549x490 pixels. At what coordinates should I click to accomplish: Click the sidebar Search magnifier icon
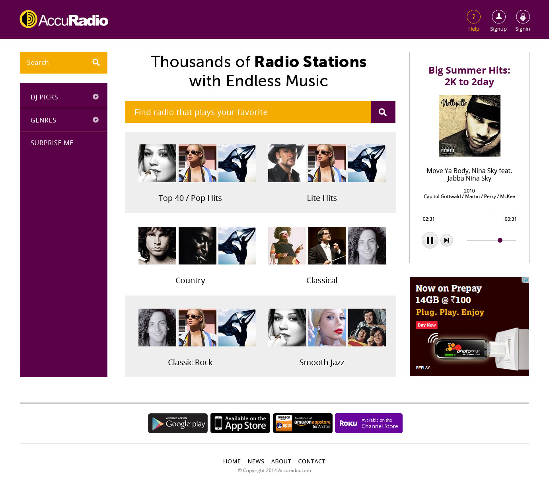(x=96, y=62)
